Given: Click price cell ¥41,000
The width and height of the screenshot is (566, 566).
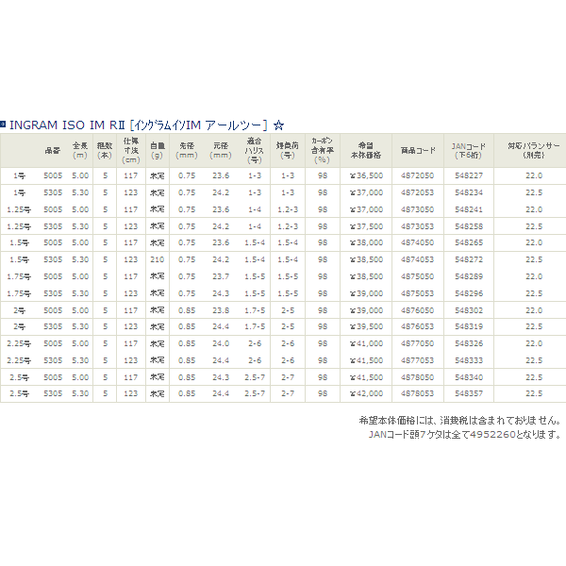Looking at the screenshot, I should (x=366, y=343).
